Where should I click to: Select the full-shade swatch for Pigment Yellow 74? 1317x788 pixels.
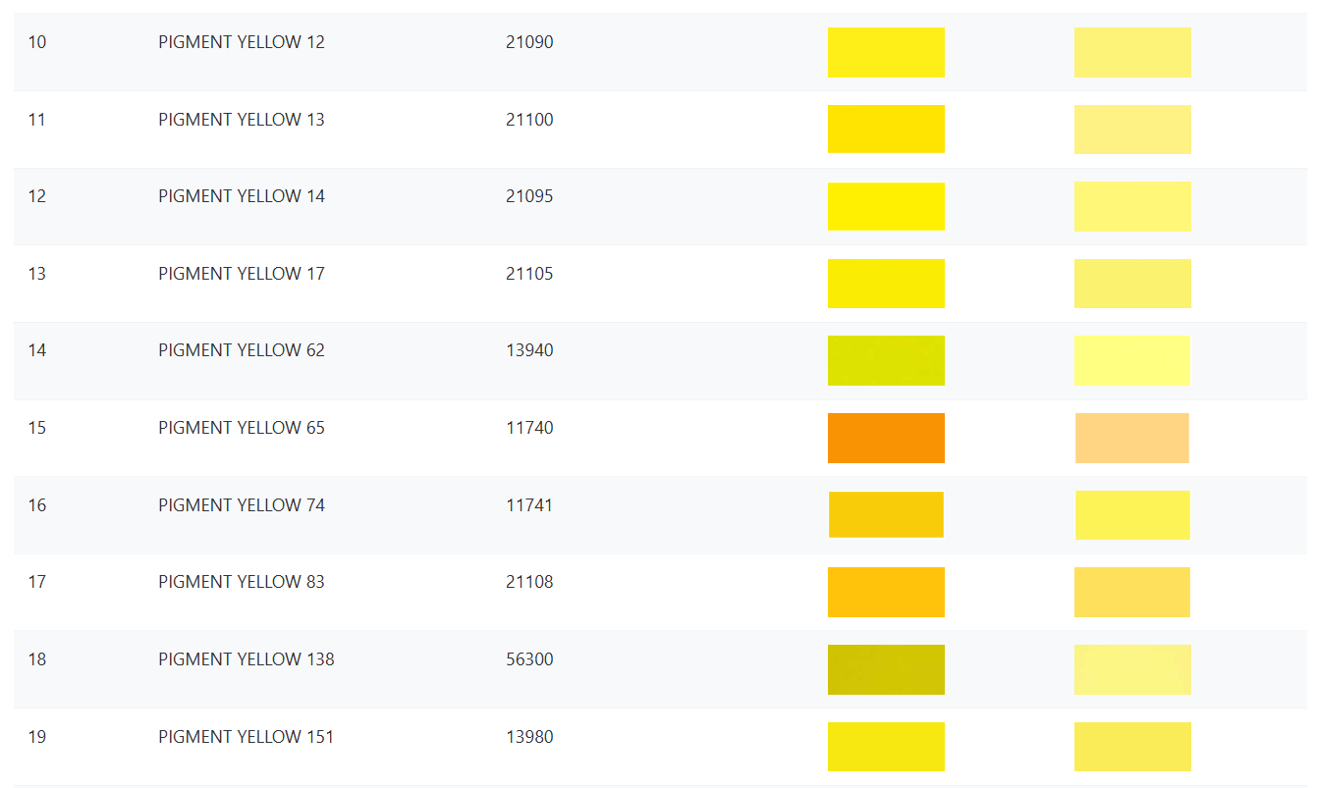pos(886,514)
